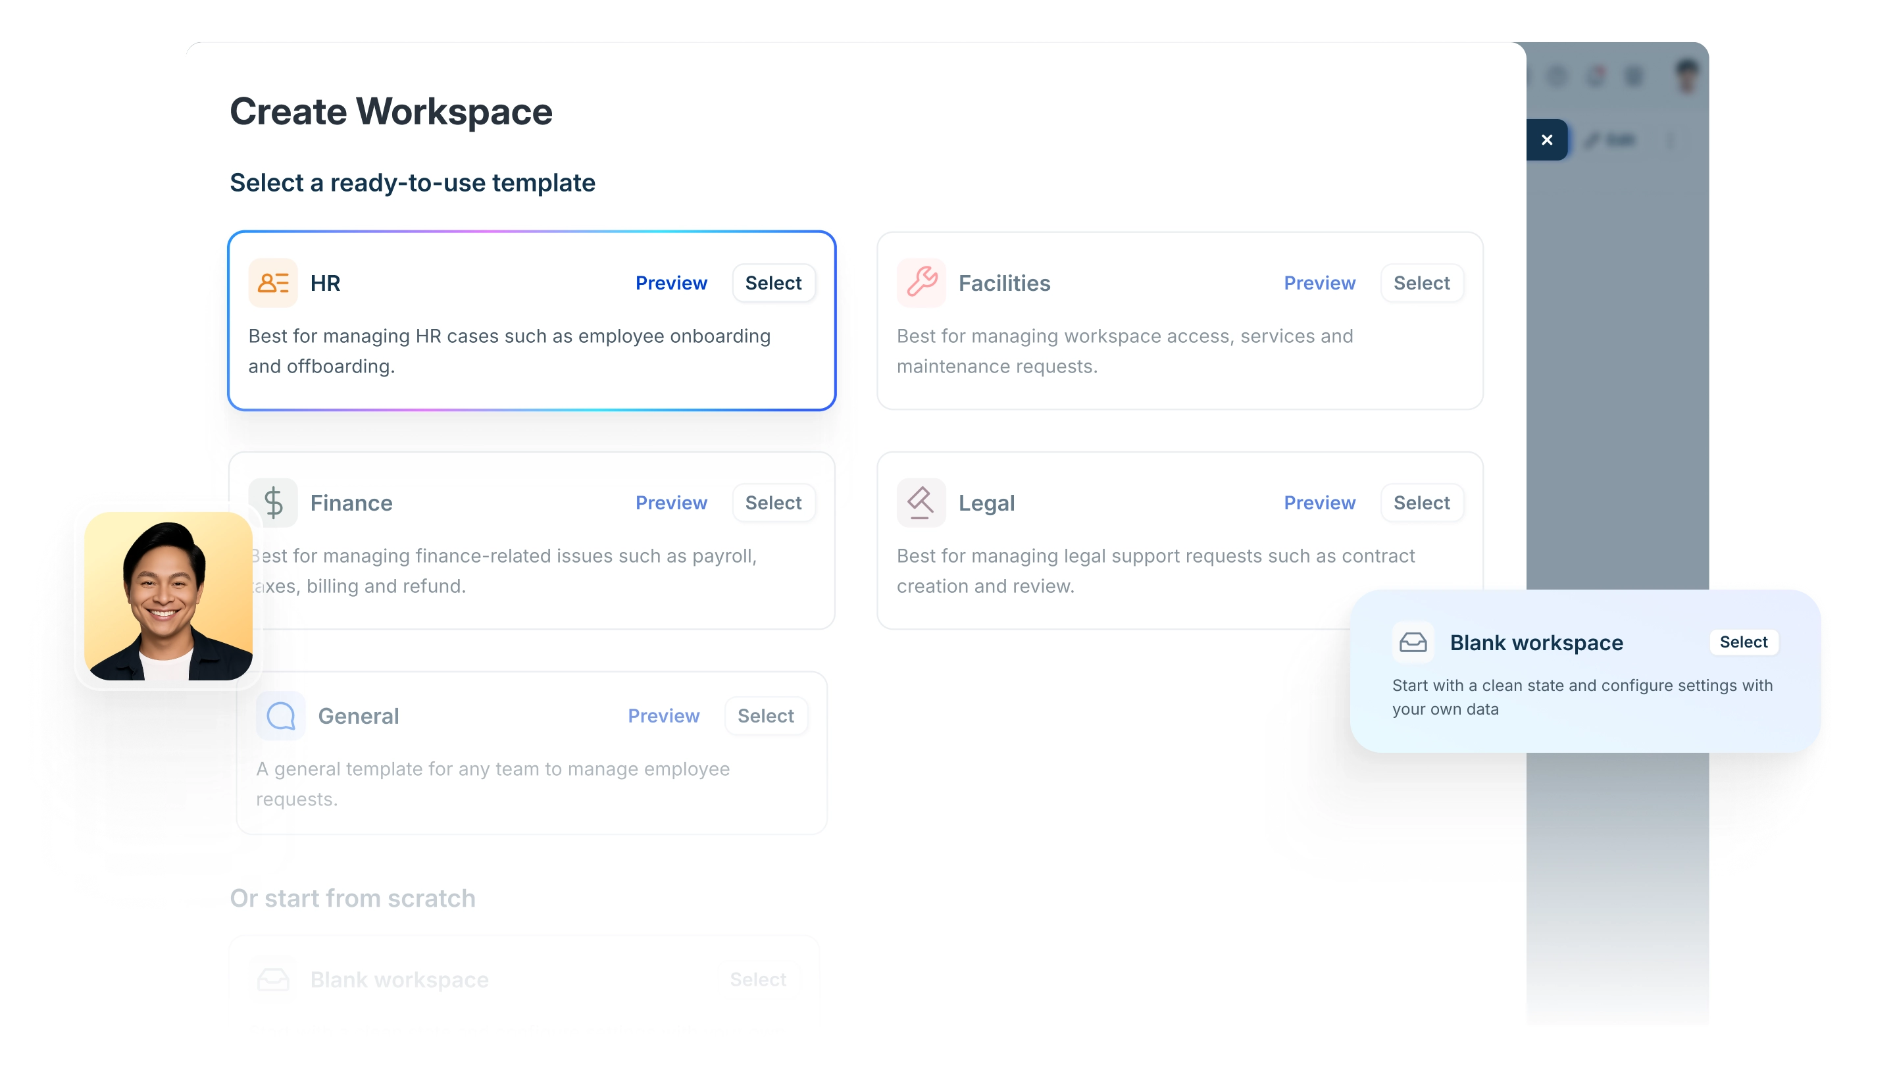Click the smiling man's profile photo

coord(168,596)
